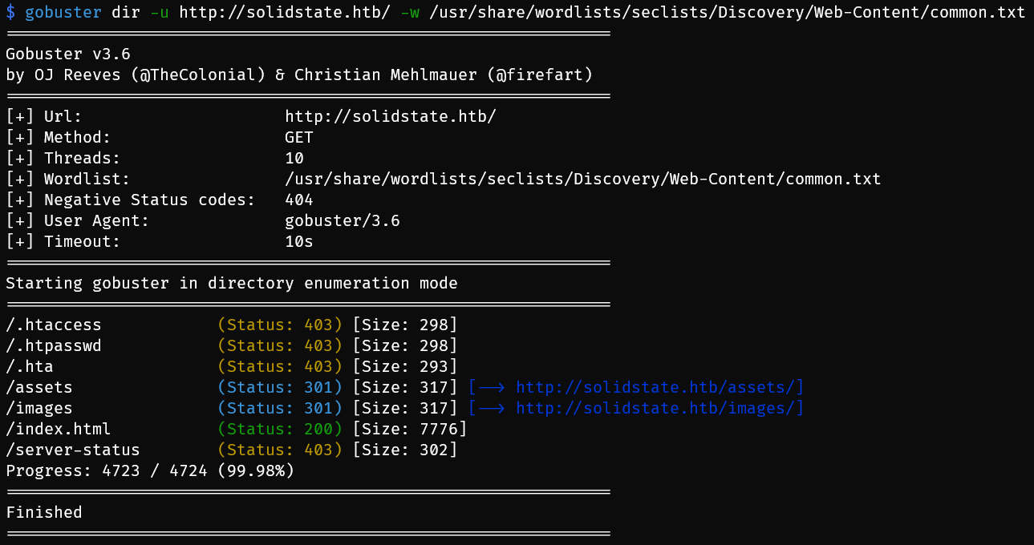Click the Status: 403 text for /.htpasswd
The image size is (1034, 545).
[280, 345]
